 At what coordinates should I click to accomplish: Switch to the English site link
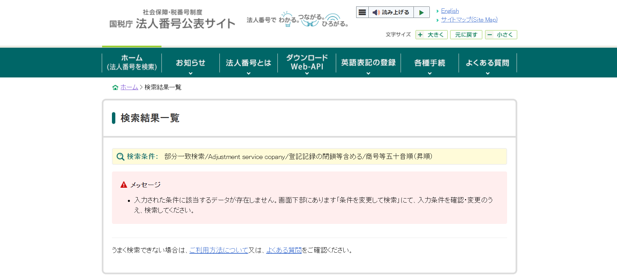click(450, 11)
